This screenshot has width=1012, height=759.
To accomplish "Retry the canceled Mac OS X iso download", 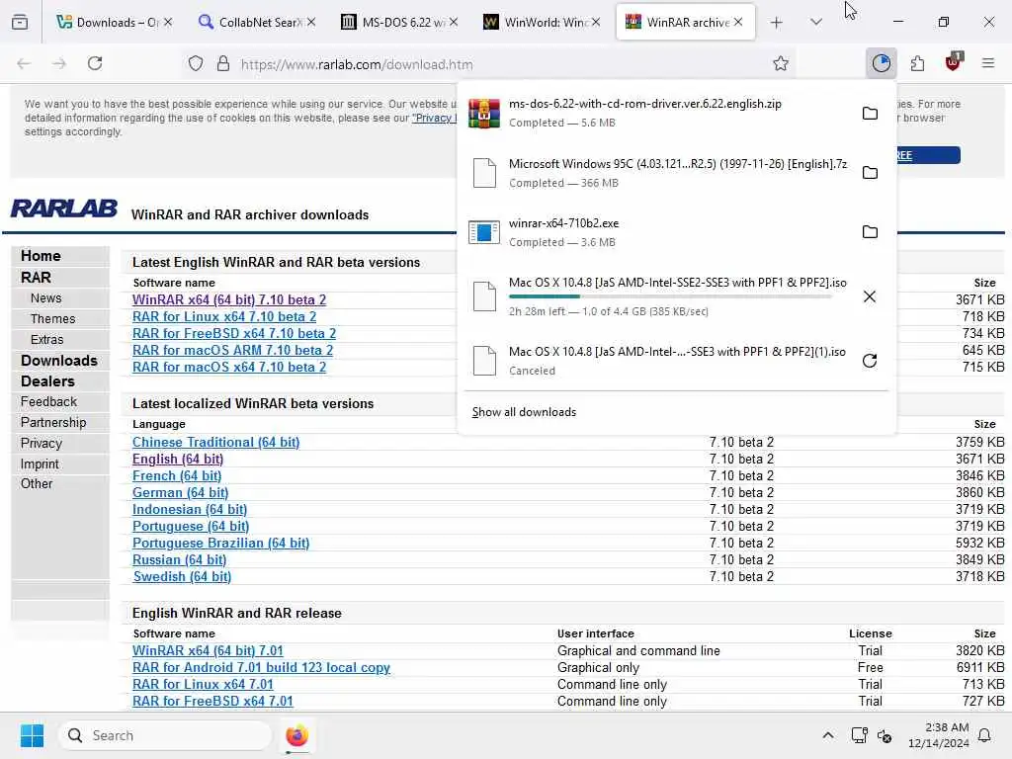I will 870,360.
